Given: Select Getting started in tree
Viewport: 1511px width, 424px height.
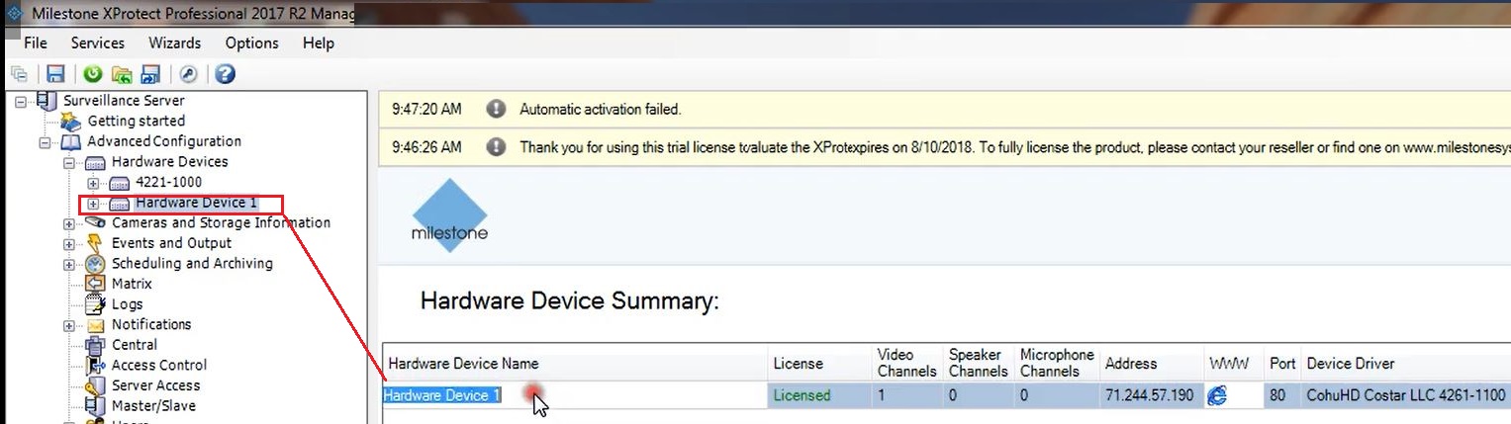Looking at the screenshot, I should click(137, 122).
